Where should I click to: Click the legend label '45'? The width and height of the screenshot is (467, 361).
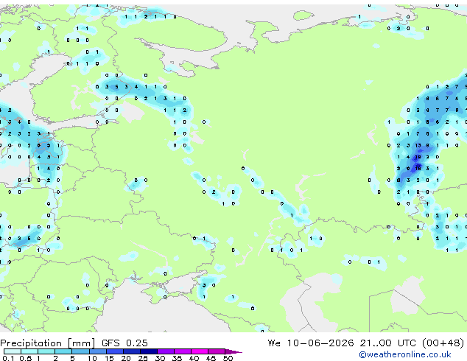coord(211,358)
